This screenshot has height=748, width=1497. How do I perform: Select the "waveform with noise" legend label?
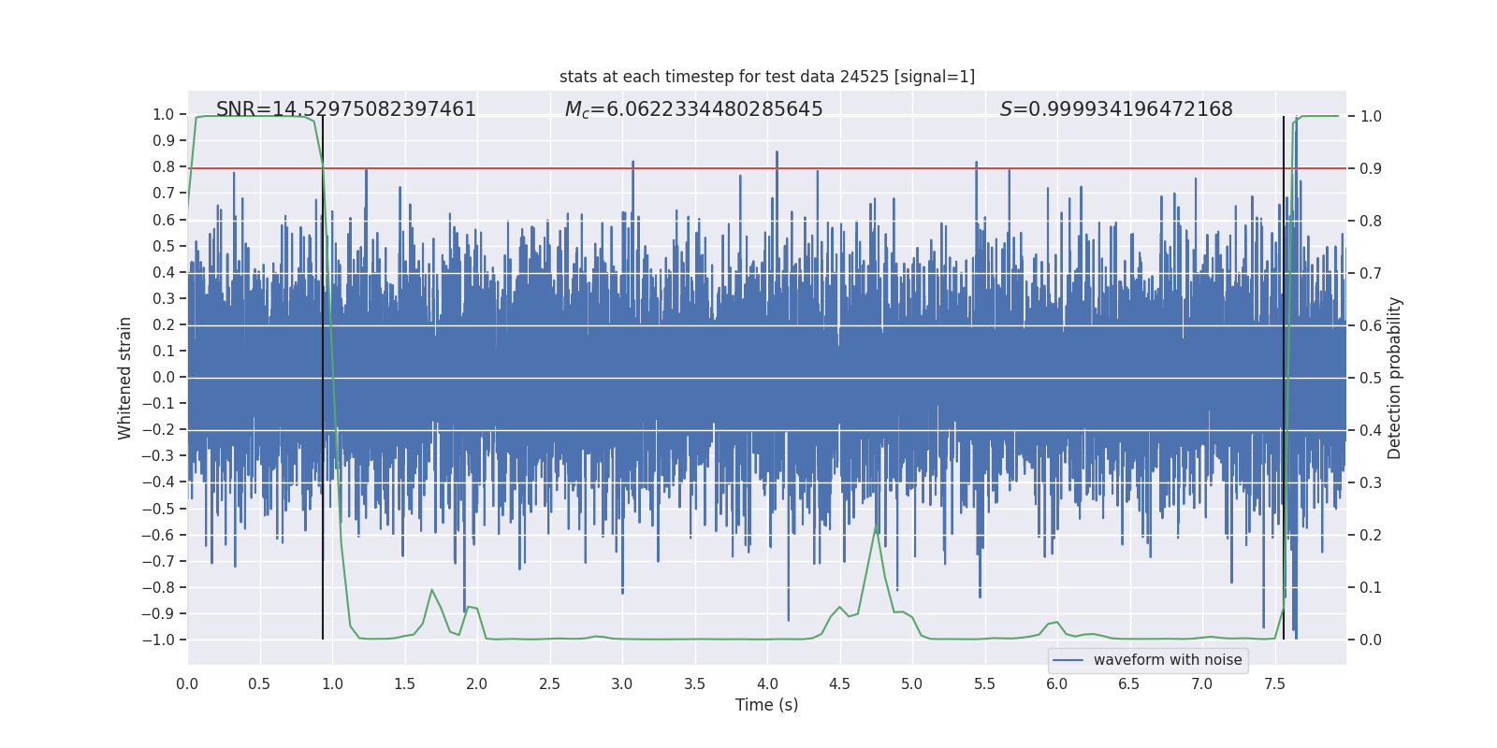(x=1167, y=660)
